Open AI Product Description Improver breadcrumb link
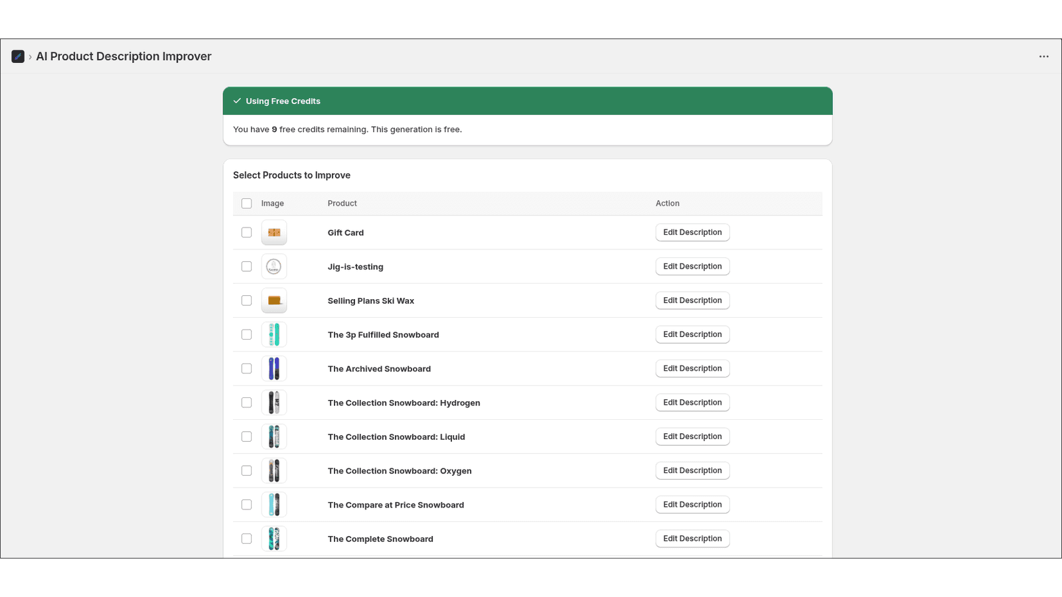This screenshot has width=1062, height=597. click(x=123, y=56)
